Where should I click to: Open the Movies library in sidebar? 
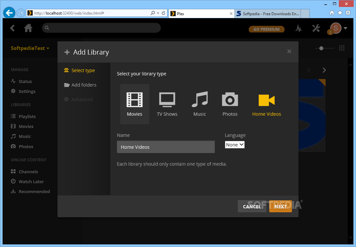click(22, 126)
